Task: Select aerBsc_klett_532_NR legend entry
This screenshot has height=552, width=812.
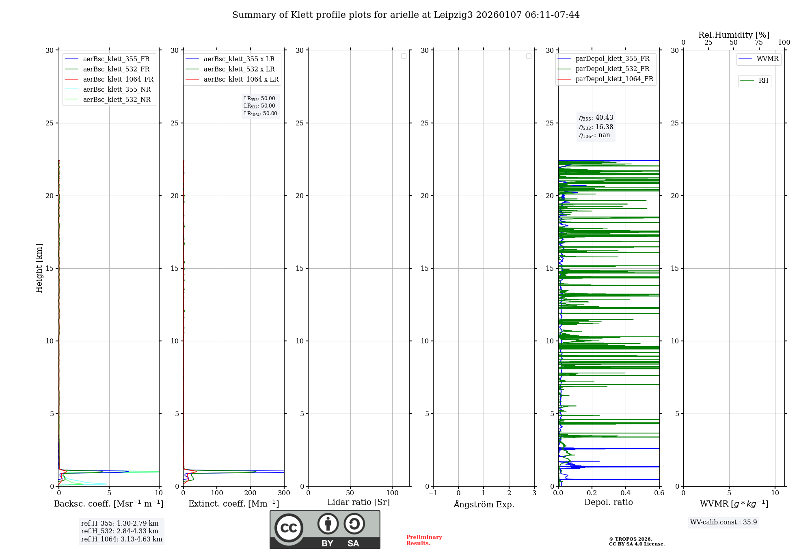Action: (x=117, y=100)
